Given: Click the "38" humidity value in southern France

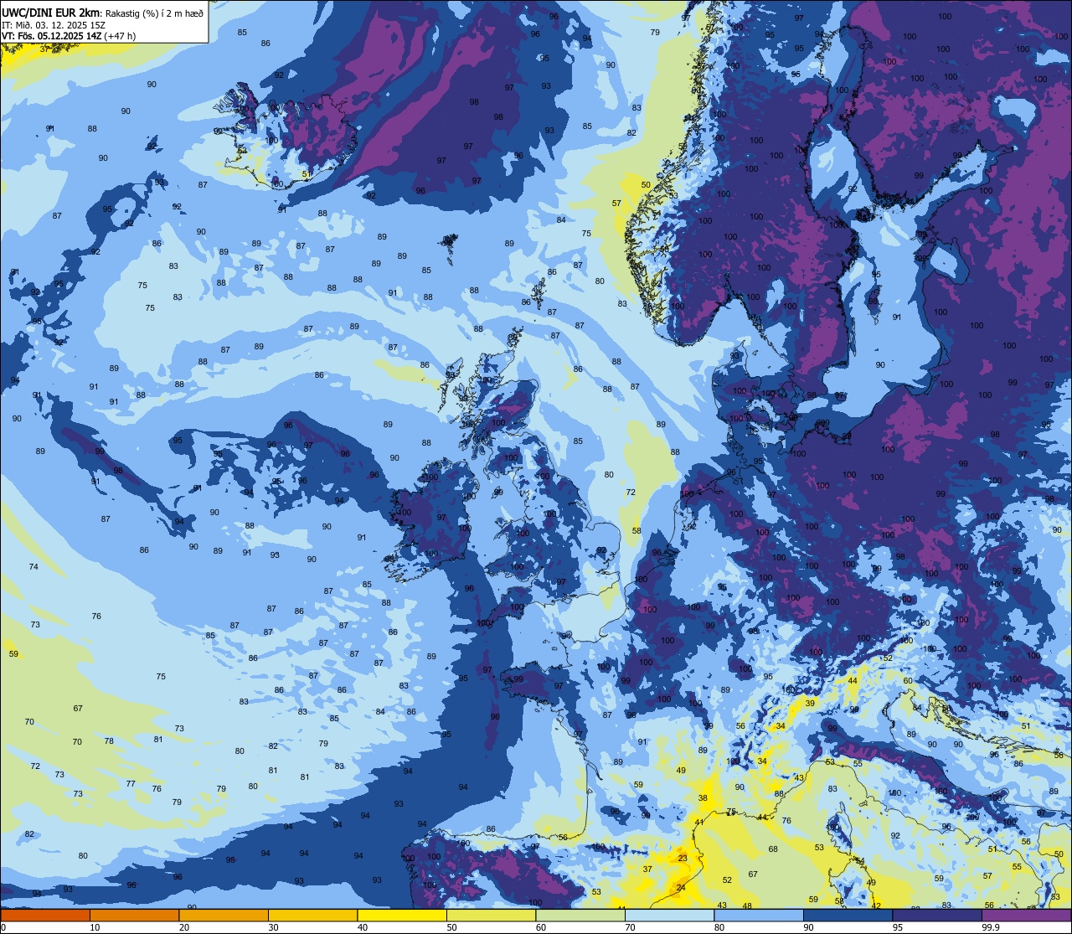Looking at the screenshot, I should [703, 798].
